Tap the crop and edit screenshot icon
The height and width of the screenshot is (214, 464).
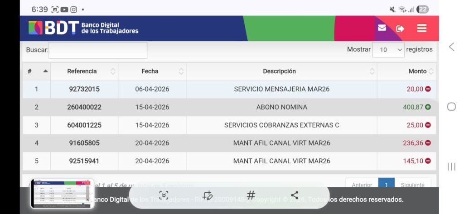click(208, 195)
